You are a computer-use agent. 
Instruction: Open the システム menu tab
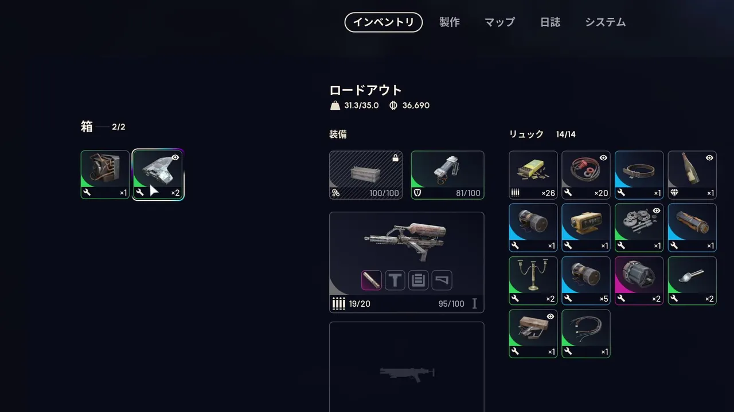605,22
